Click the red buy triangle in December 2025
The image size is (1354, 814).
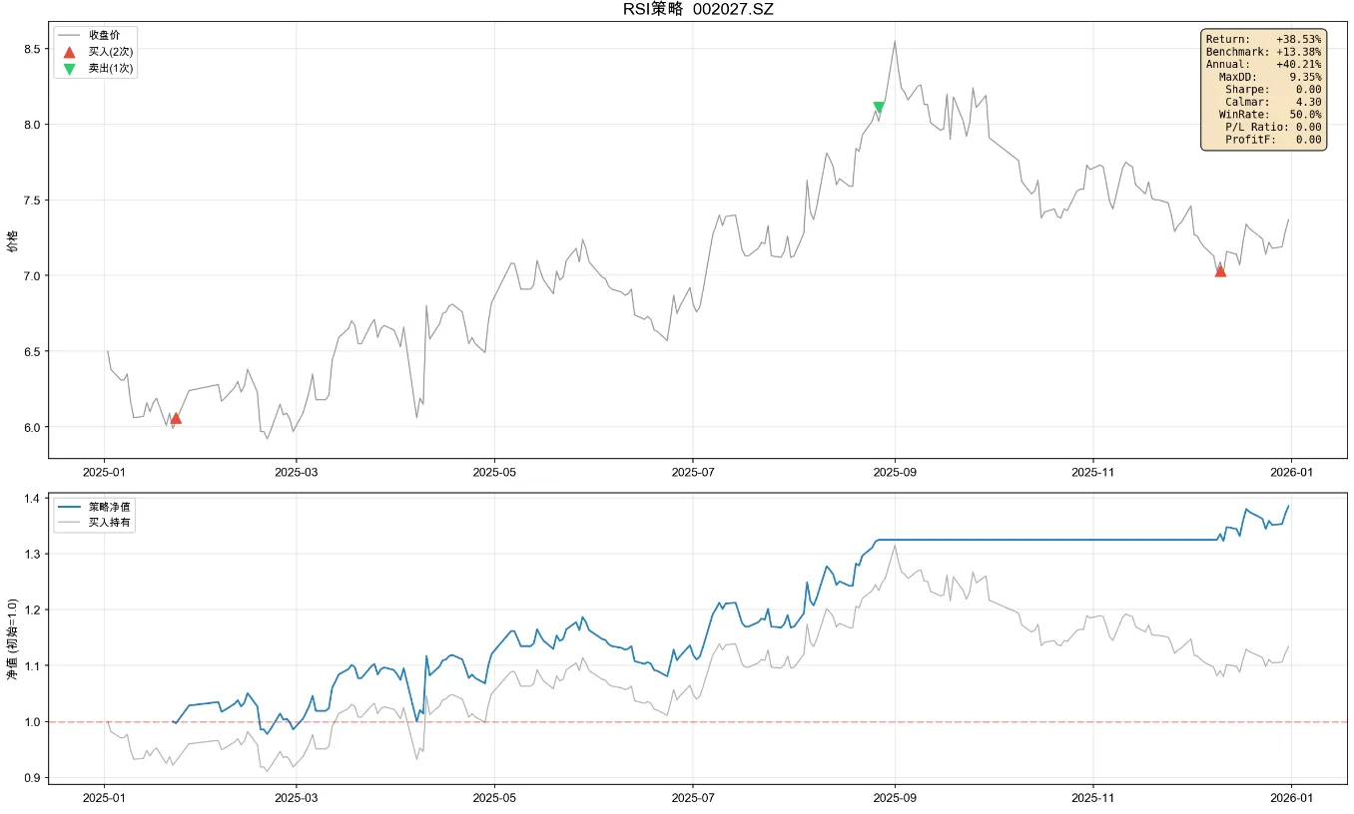click(x=1220, y=270)
